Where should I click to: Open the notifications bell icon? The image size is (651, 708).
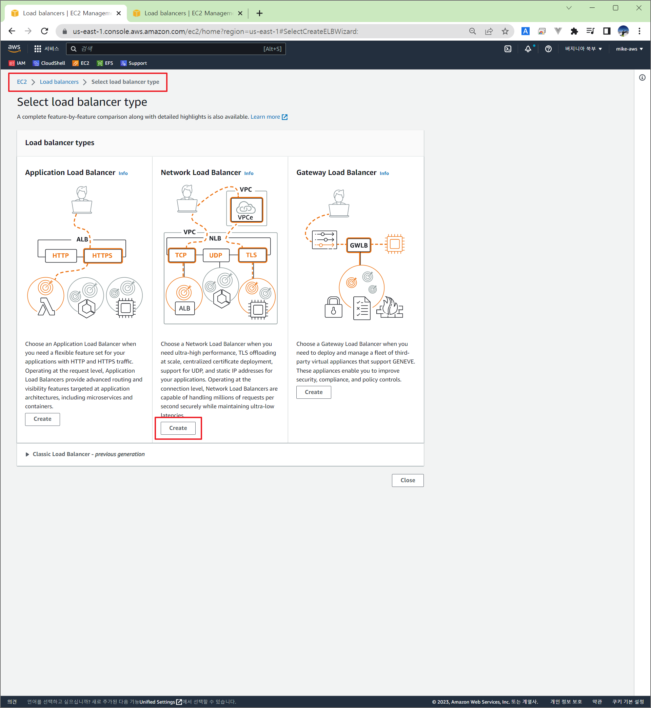tap(528, 49)
